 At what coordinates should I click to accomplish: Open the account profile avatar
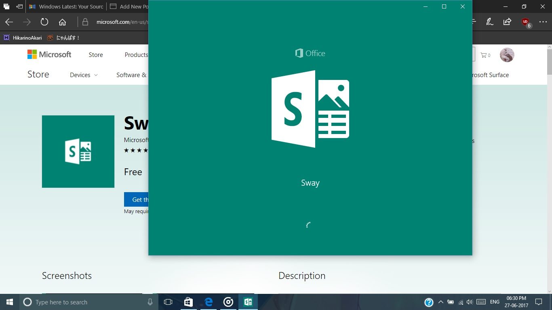[507, 55]
